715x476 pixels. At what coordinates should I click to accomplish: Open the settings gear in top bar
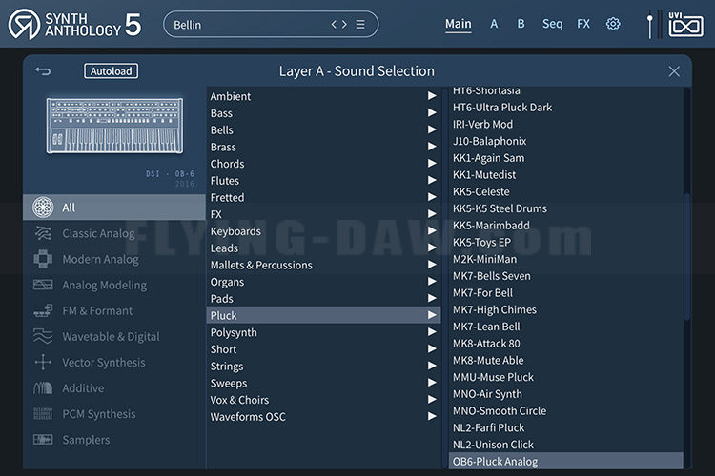[x=613, y=24]
